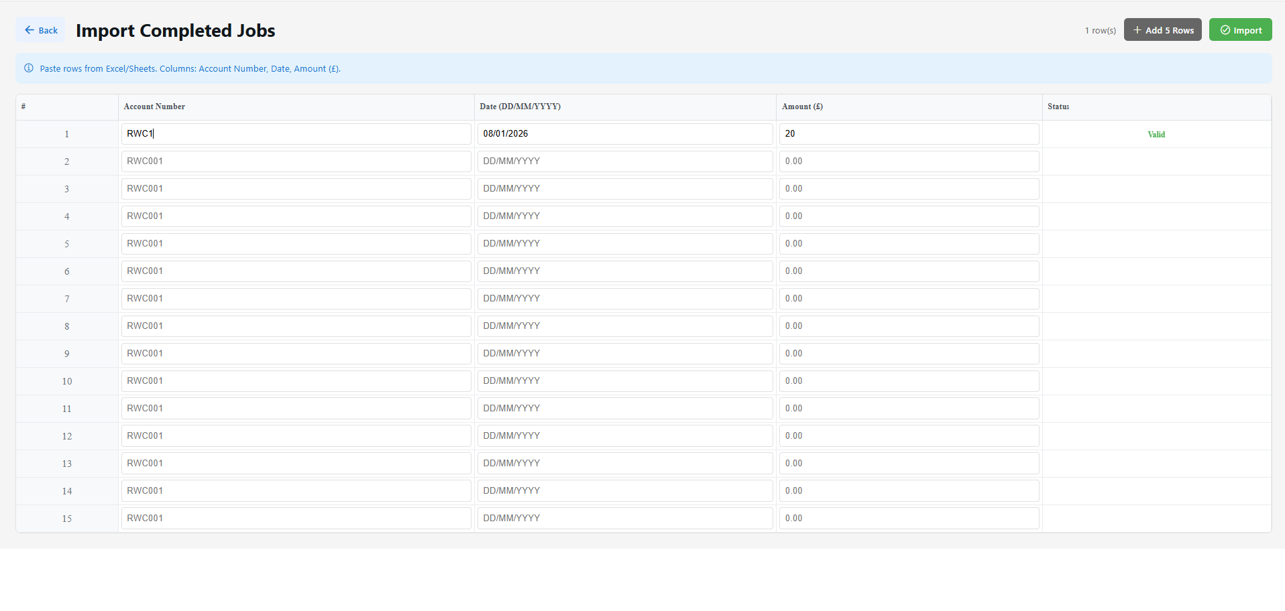Click the Import Completed Jobs heading
The height and width of the screenshot is (611, 1285).
[176, 31]
